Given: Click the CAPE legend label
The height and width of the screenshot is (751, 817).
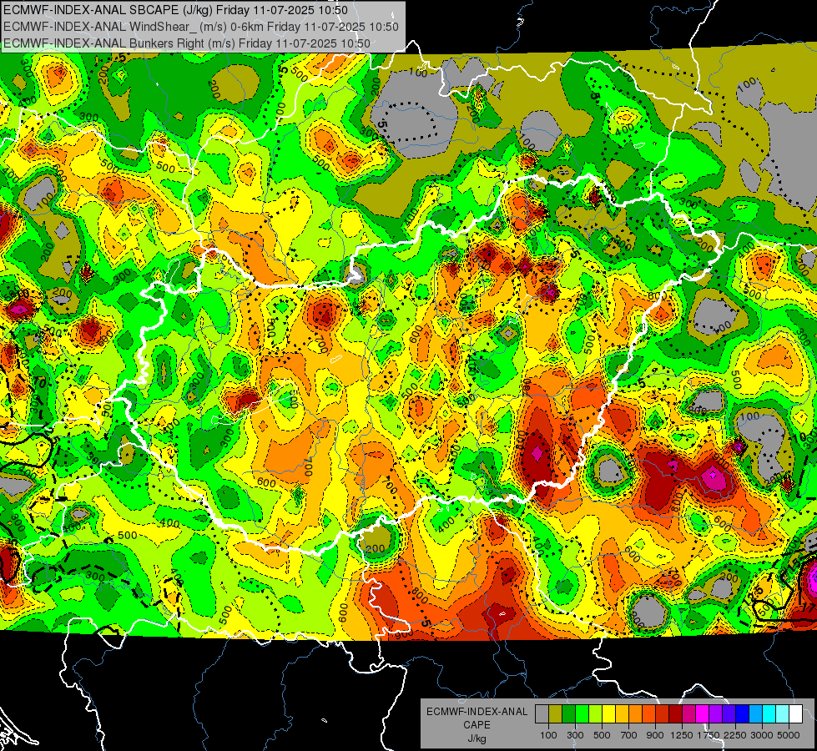Looking at the screenshot, I should 477,725.
